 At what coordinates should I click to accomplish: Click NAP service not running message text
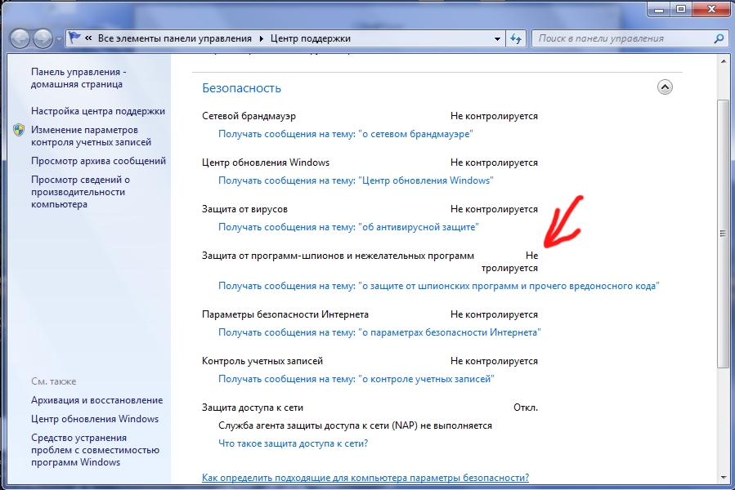pos(356,425)
